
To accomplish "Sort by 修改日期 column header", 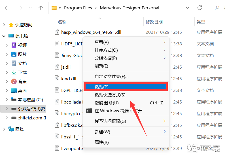I will point(154,22).
